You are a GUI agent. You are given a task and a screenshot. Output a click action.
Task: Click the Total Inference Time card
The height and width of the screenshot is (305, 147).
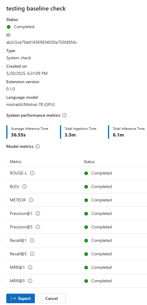tap(127, 132)
